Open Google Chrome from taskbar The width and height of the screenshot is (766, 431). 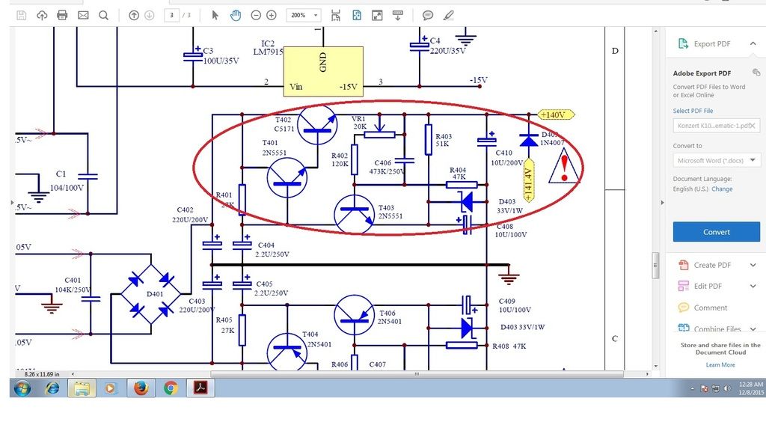pyautogui.click(x=171, y=388)
